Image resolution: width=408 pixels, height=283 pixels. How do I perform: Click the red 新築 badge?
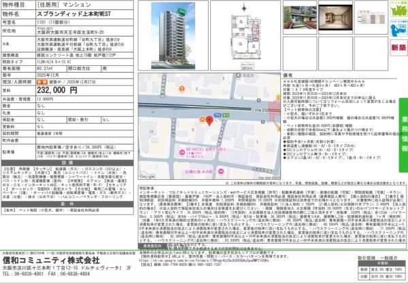[x=398, y=48]
